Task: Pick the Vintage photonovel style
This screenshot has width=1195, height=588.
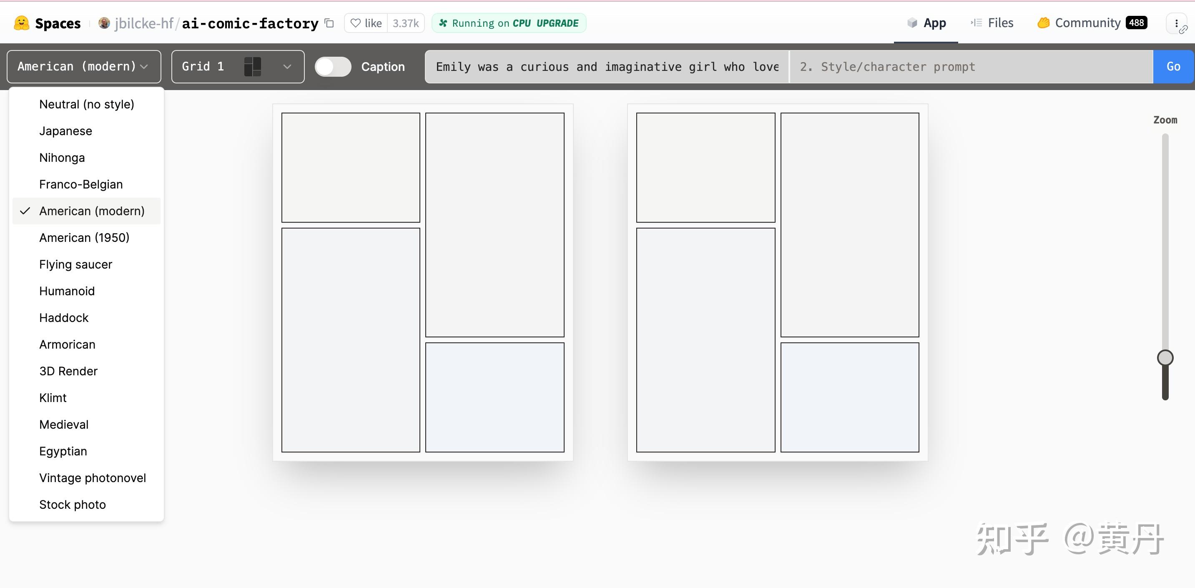Action: click(x=92, y=478)
